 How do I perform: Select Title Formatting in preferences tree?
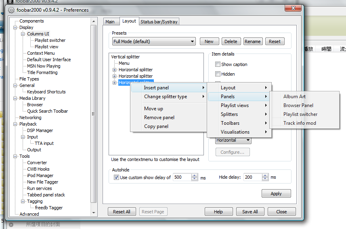[42, 72]
